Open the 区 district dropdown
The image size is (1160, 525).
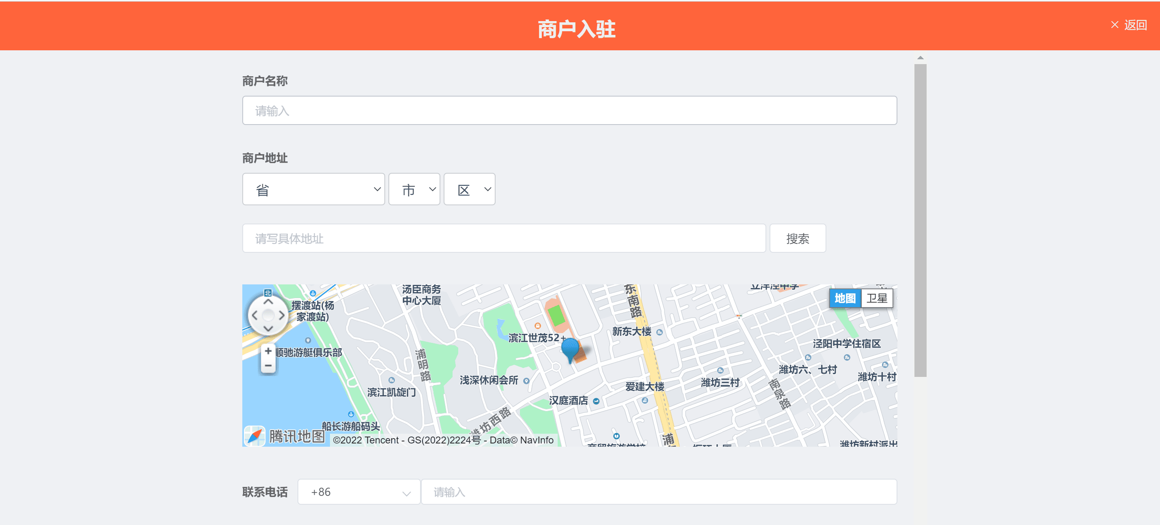470,189
